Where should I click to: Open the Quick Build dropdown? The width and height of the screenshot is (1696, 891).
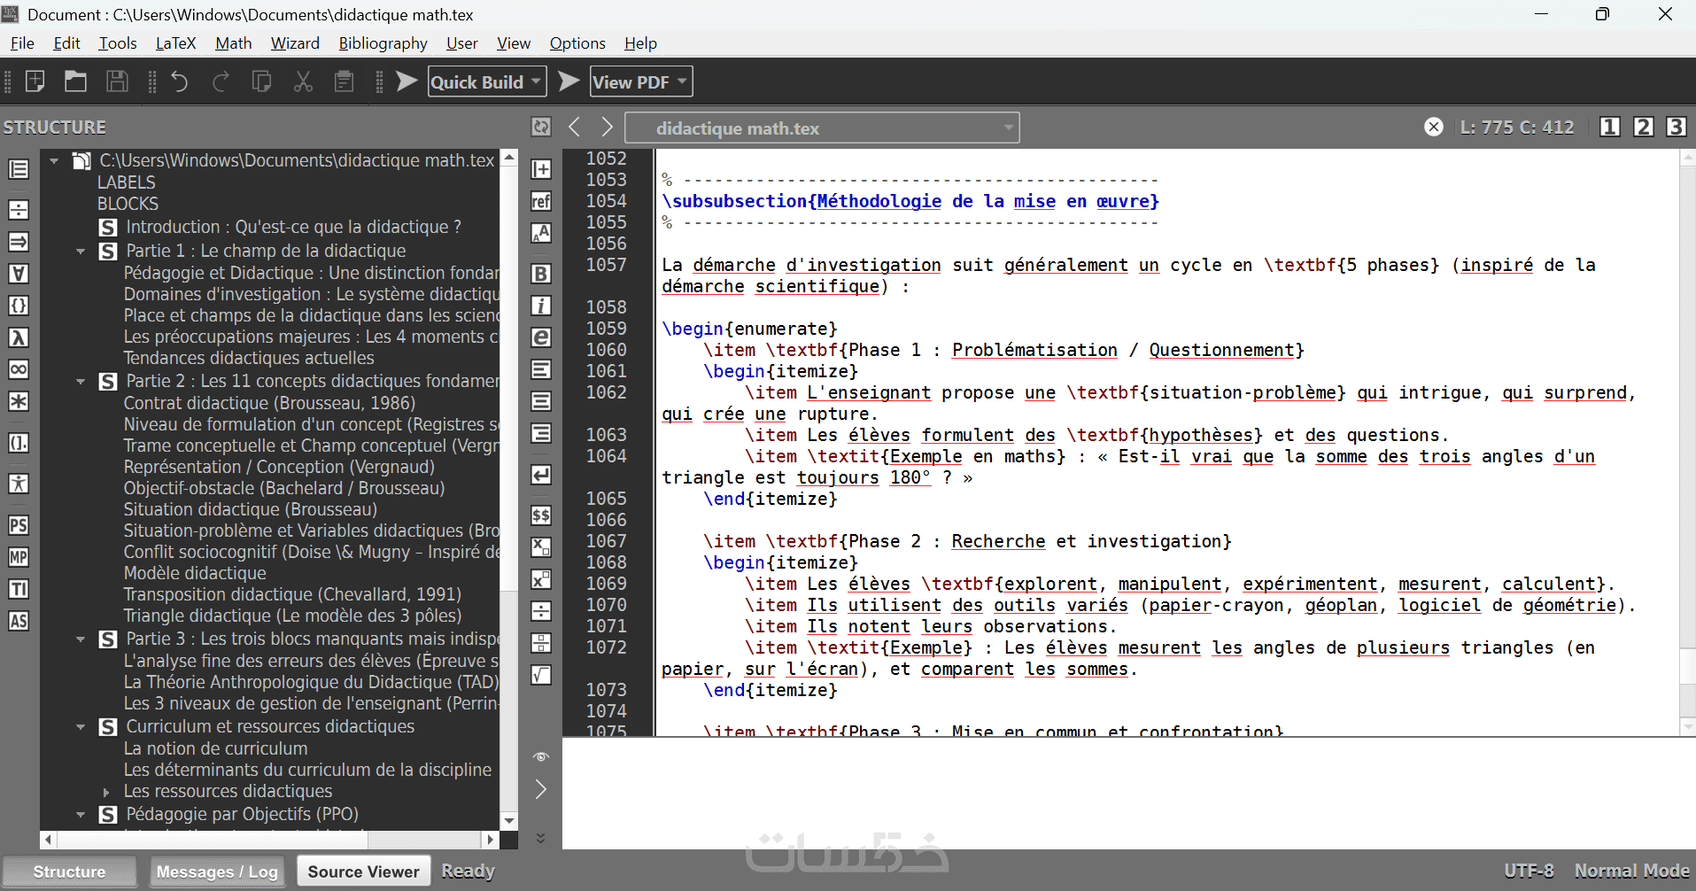536,81
